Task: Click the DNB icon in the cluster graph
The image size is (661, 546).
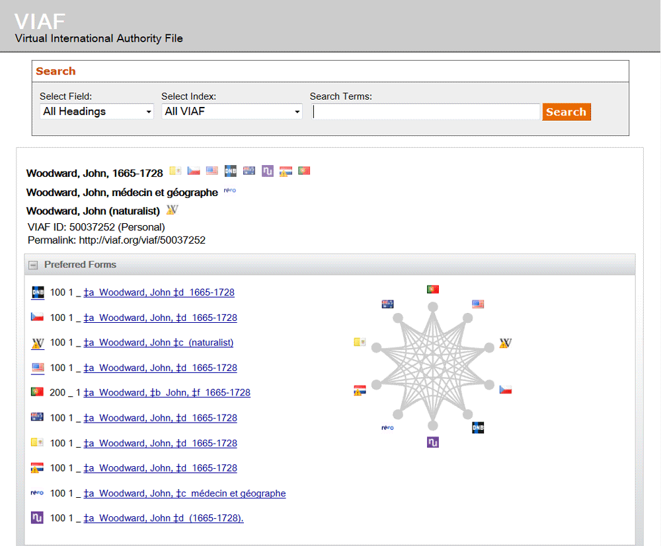Action: 478,428
